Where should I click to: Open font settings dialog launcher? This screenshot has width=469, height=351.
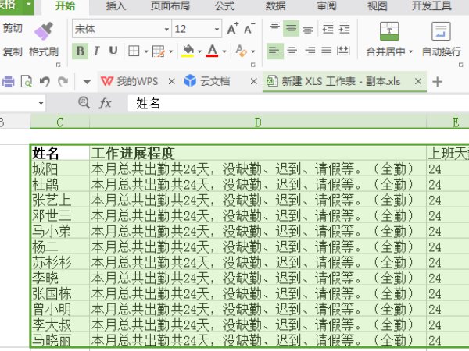click(253, 65)
